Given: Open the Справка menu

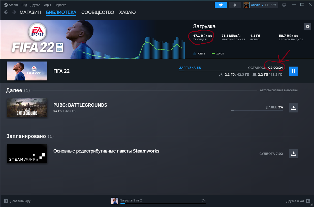Looking at the screenshot, I should [x=60, y=5].
